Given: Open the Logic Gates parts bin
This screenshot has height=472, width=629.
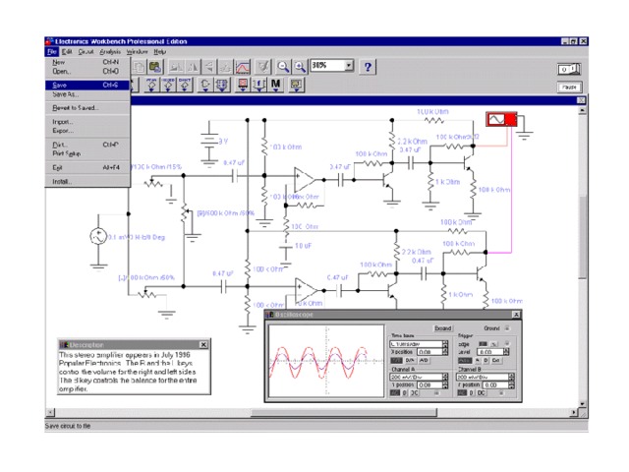Looking at the screenshot, I should pos(205,86).
